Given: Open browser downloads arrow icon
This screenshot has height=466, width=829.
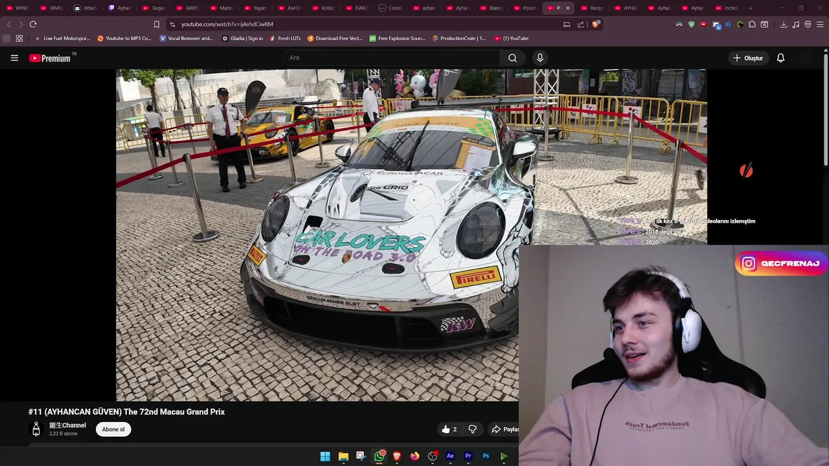Looking at the screenshot, I should [x=784, y=24].
